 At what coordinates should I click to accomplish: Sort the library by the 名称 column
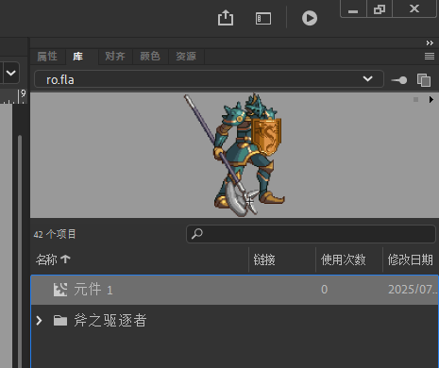53,259
